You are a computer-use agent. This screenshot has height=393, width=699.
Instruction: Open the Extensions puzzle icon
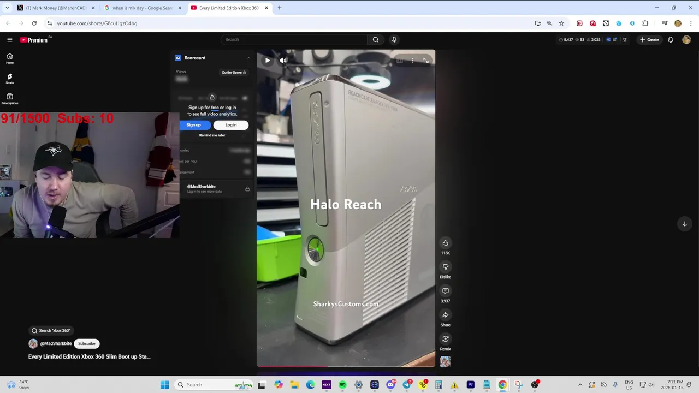(x=645, y=23)
